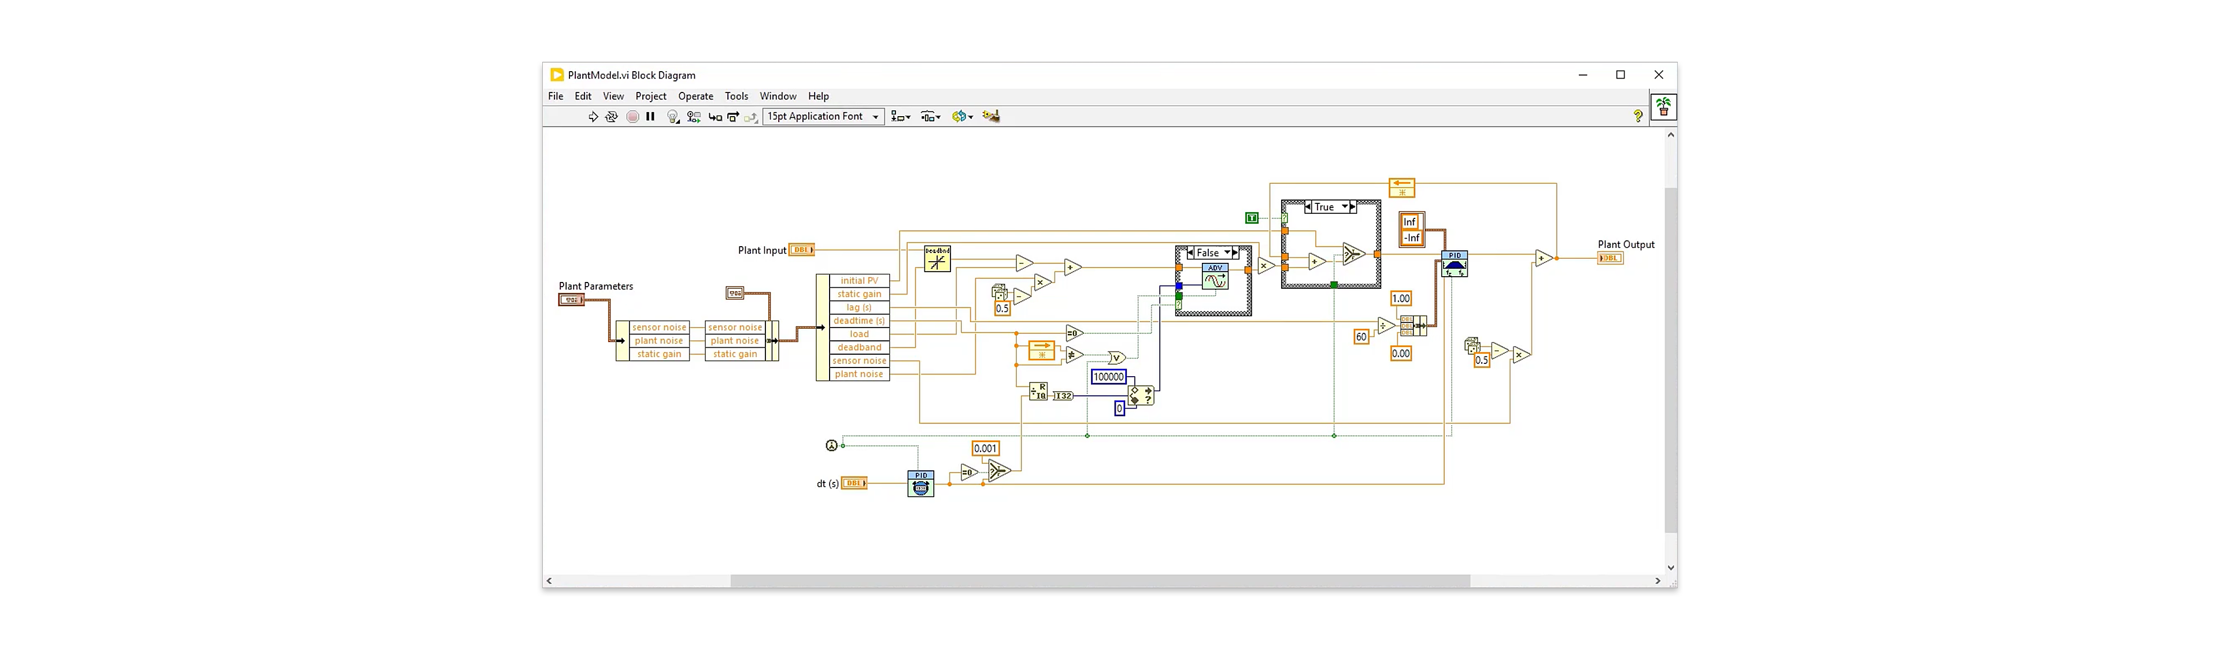Go to previous case of True structure
2220x650 pixels.
1308,207
